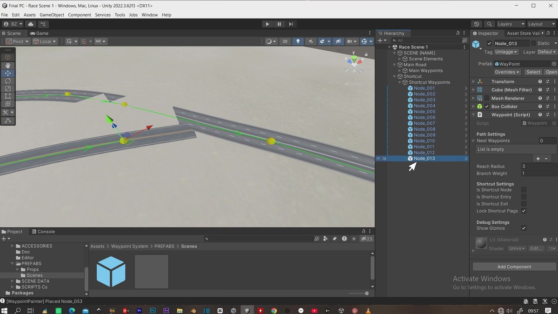Lock the Hierarchy panel icon
The height and width of the screenshot is (314, 558).
pyautogui.click(x=458, y=33)
